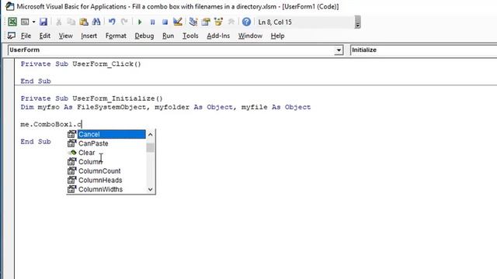Select CanPaste in the autocomplete list
The width and height of the screenshot is (497, 279).
tap(93, 143)
